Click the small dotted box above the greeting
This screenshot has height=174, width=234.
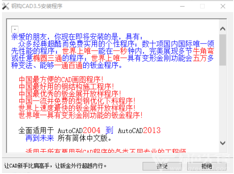[x=15, y=29]
